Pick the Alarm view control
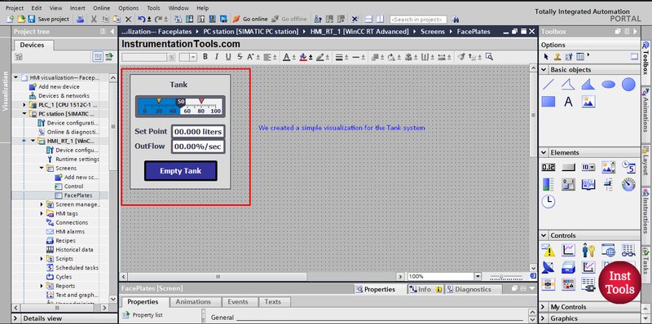The image size is (652, 324). coord(548,250)
